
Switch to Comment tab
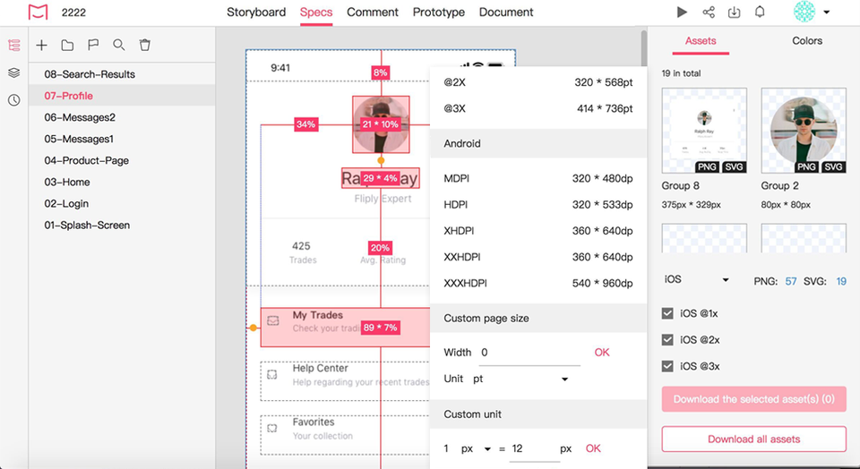coord(373,12)
